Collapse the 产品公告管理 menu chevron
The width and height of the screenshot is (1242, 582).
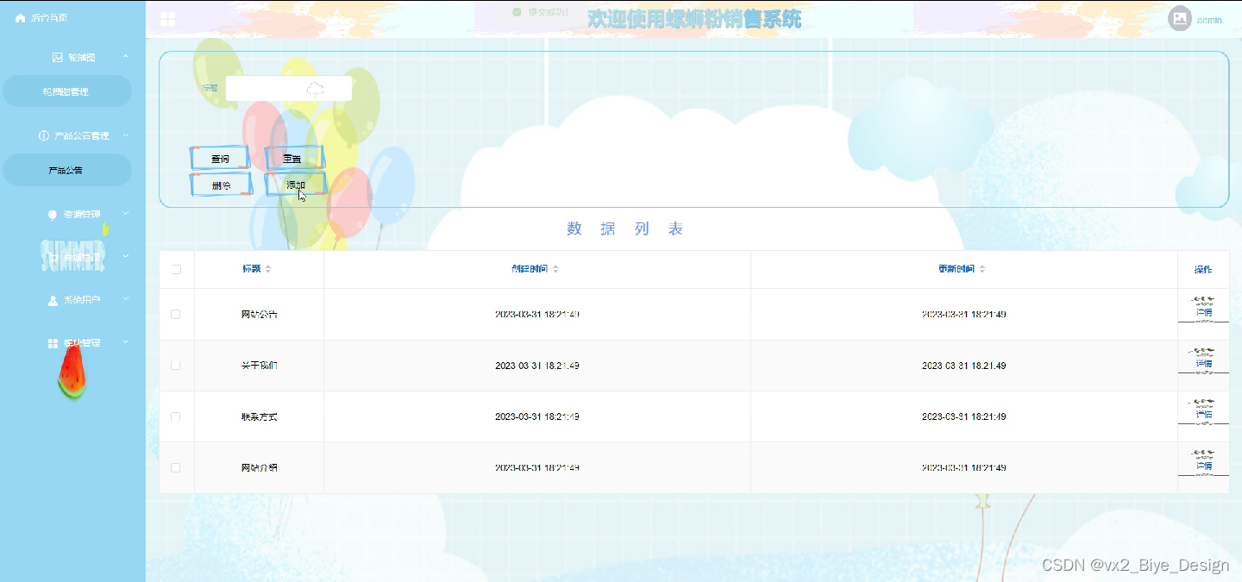coord(126,135)
